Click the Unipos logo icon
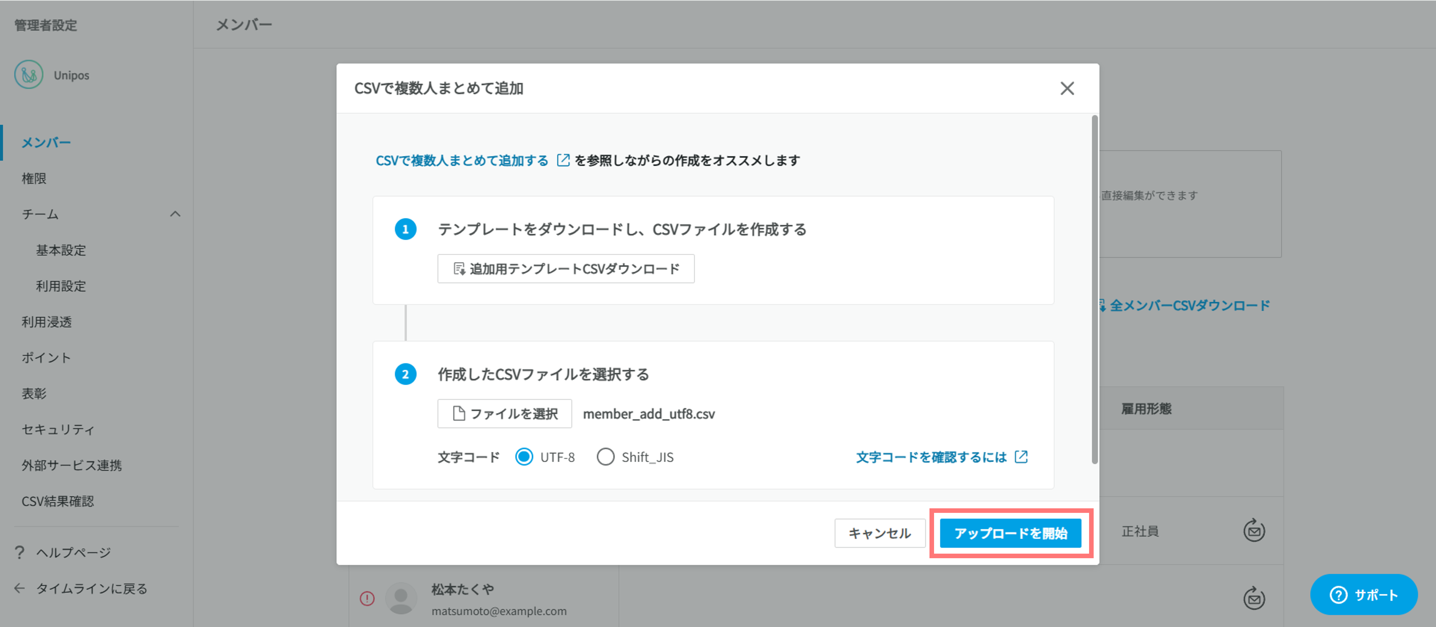 28,75
